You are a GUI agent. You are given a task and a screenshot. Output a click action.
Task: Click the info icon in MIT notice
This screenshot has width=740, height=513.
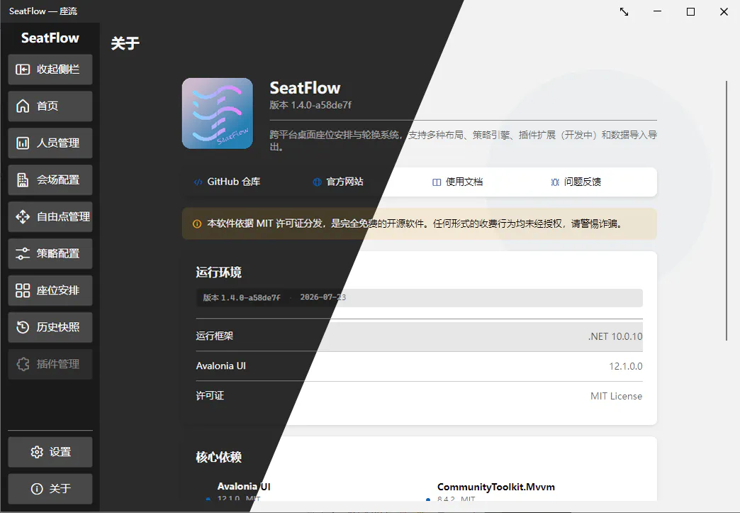pos(197,224)
